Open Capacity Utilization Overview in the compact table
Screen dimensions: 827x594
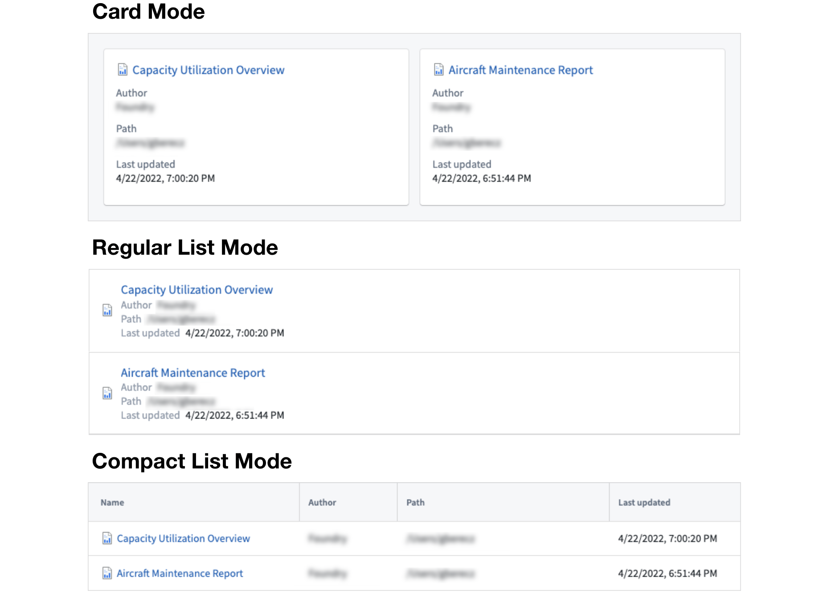coord(183,538)
